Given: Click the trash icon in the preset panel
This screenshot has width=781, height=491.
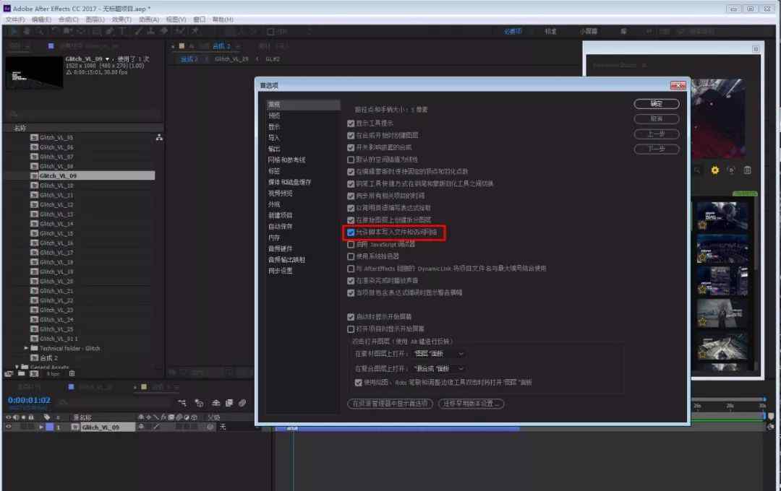Looking at the screenshot, I should click(747, 170).
